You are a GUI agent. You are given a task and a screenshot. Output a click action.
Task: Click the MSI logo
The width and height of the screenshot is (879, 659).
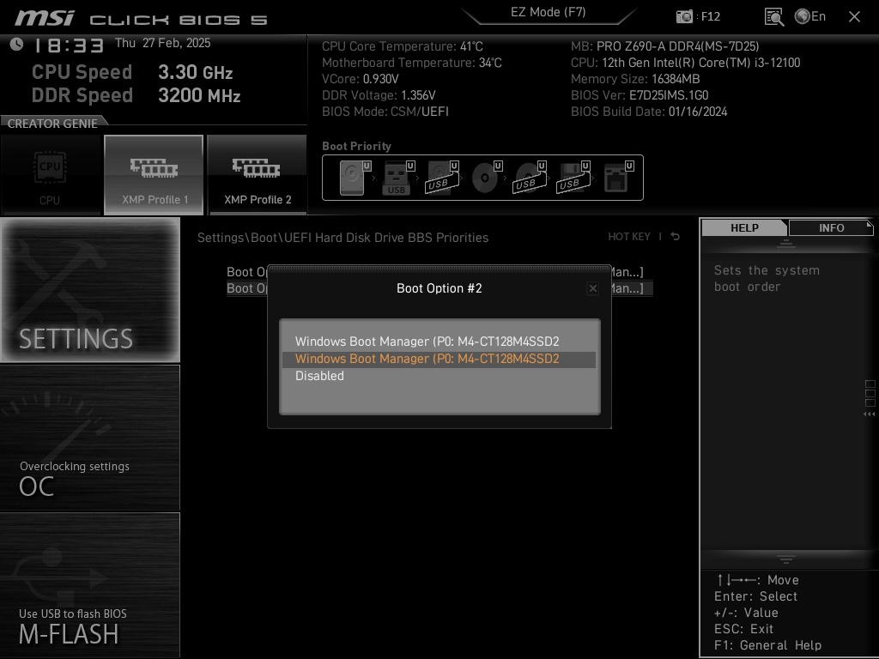45,18
